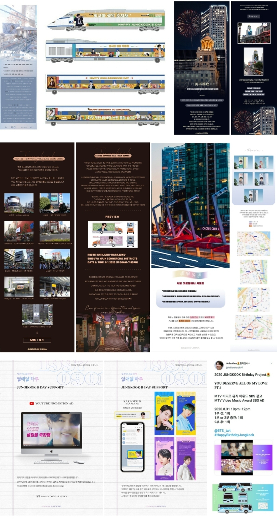Click the 9.1 date box

[37, 340]
